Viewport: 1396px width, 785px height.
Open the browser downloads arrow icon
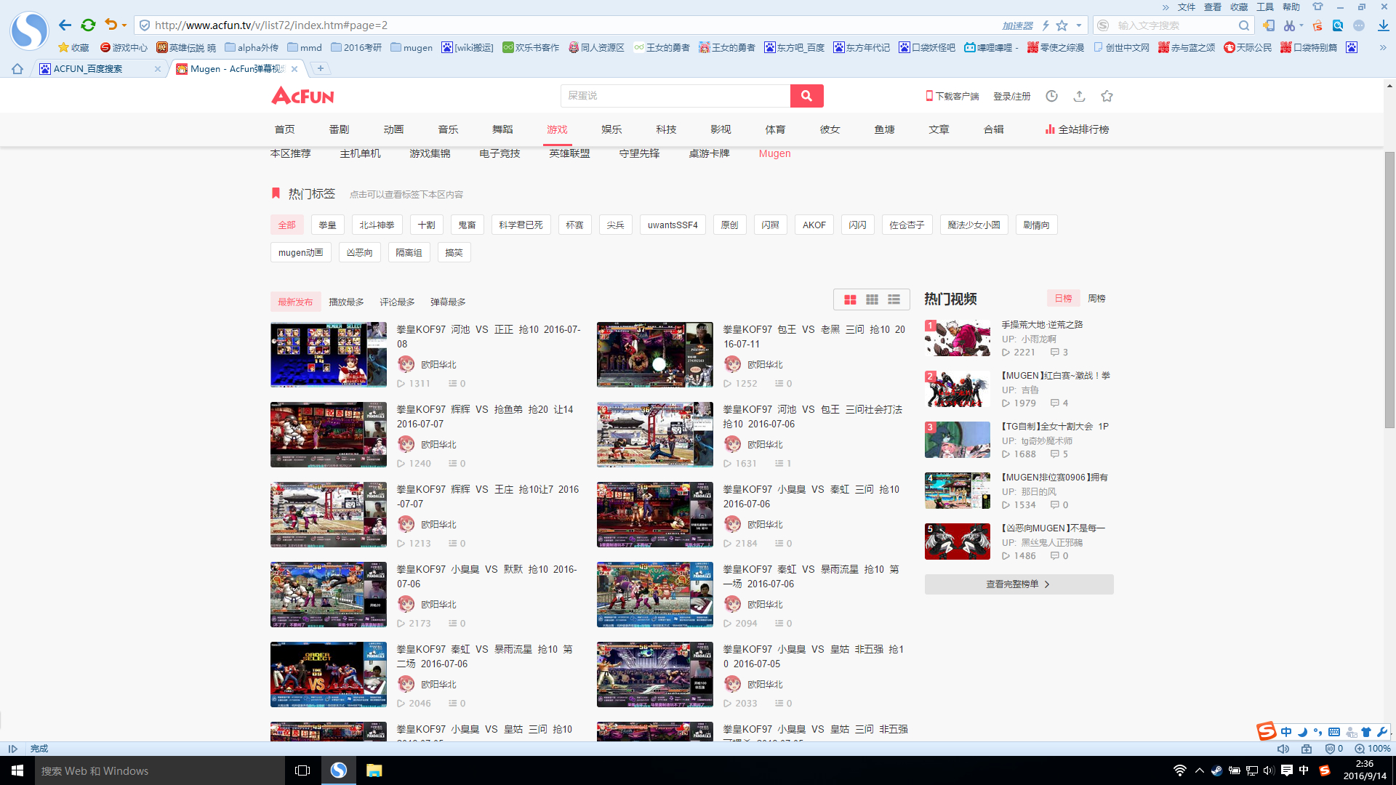point(1383,25)
